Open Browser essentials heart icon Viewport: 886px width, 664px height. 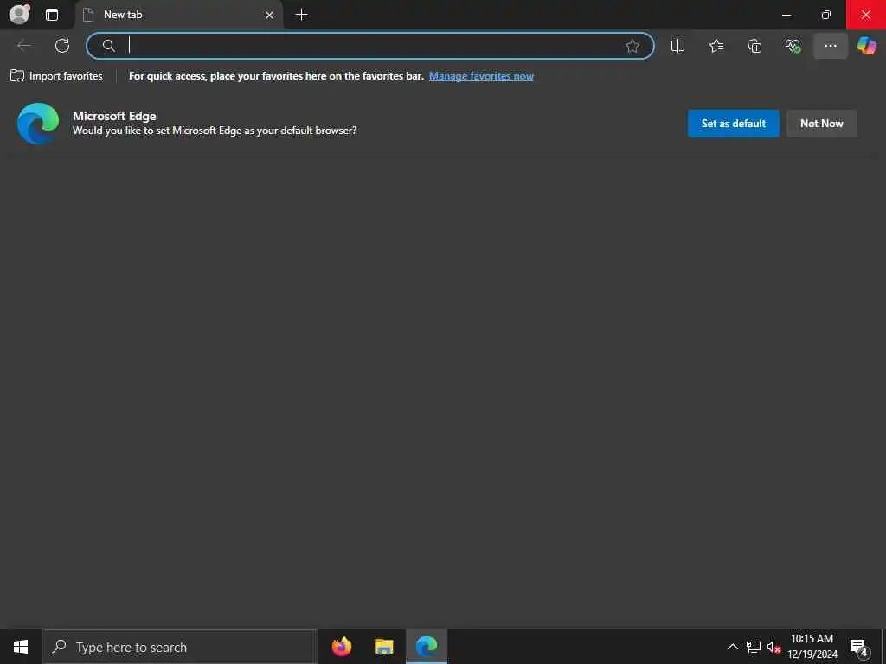point(793,46)
